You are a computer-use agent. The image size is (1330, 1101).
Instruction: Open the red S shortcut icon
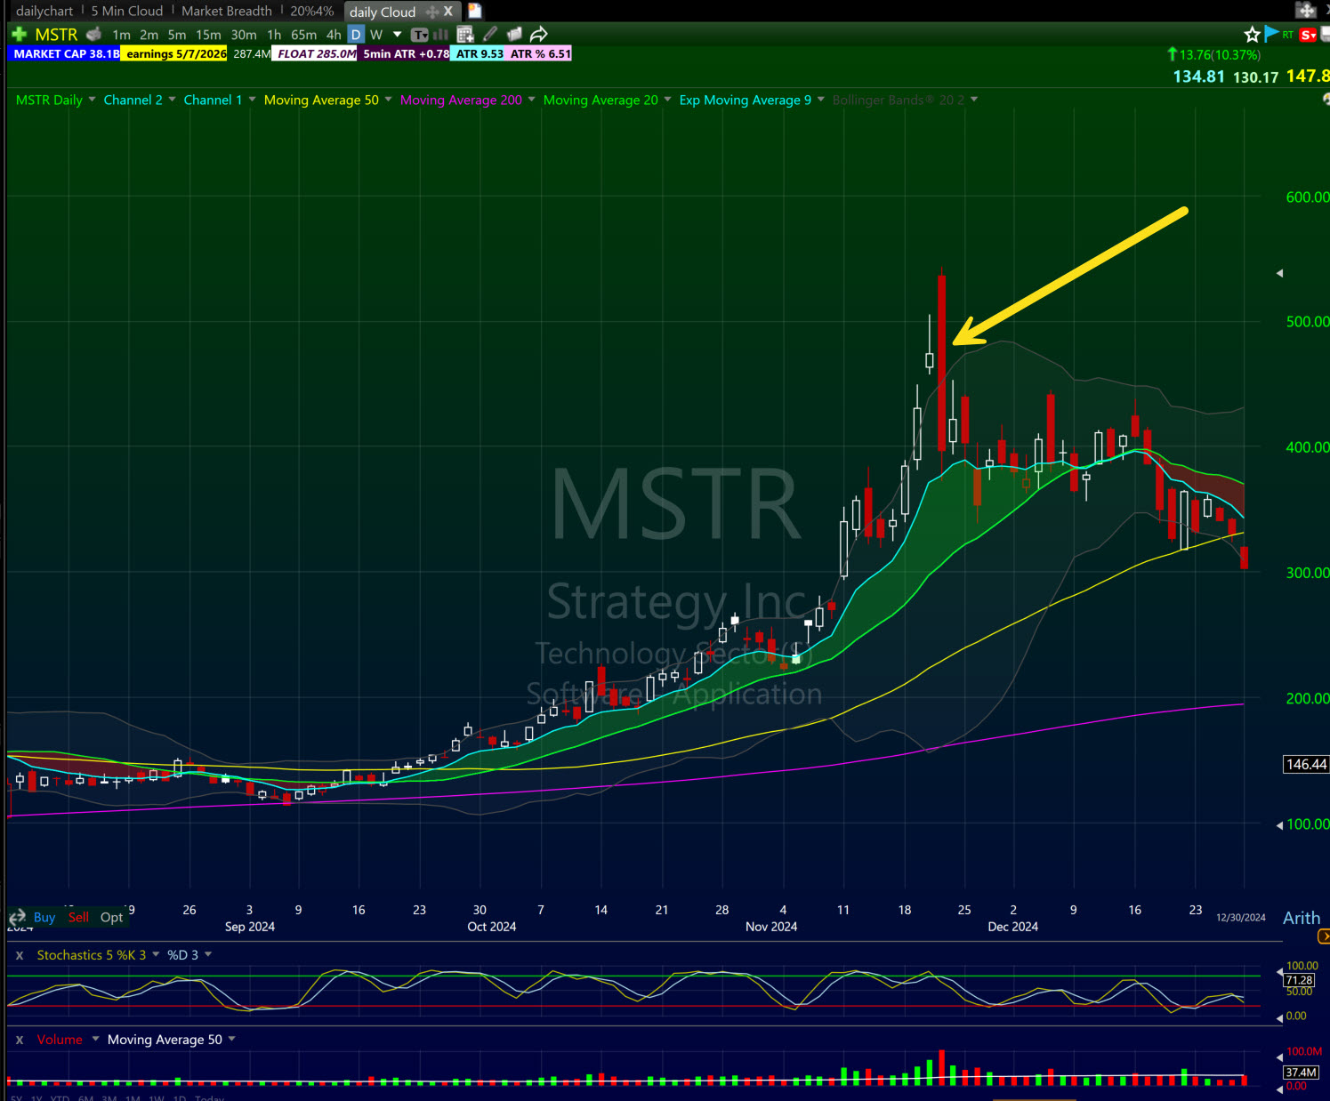(1308, 34)
